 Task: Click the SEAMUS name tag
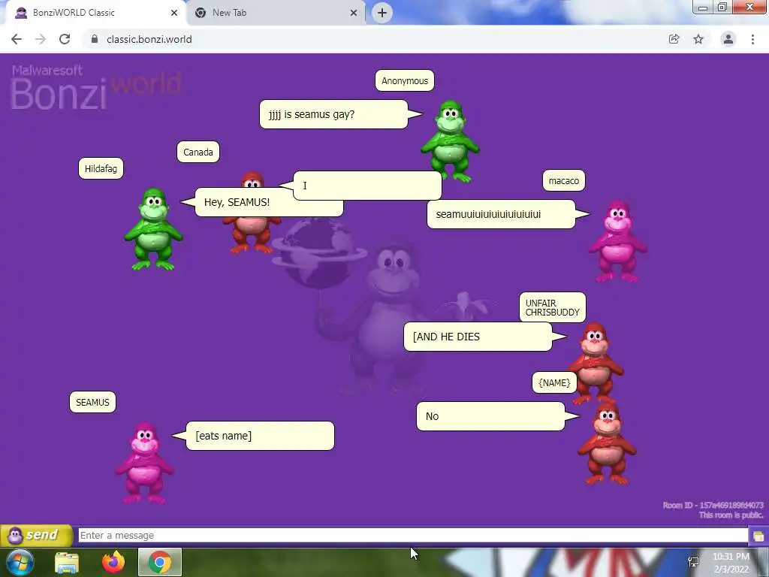(x=92, y=403)
